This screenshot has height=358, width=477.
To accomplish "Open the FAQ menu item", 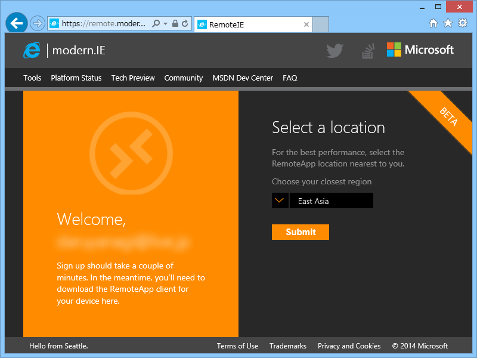I will pos(290,78).
